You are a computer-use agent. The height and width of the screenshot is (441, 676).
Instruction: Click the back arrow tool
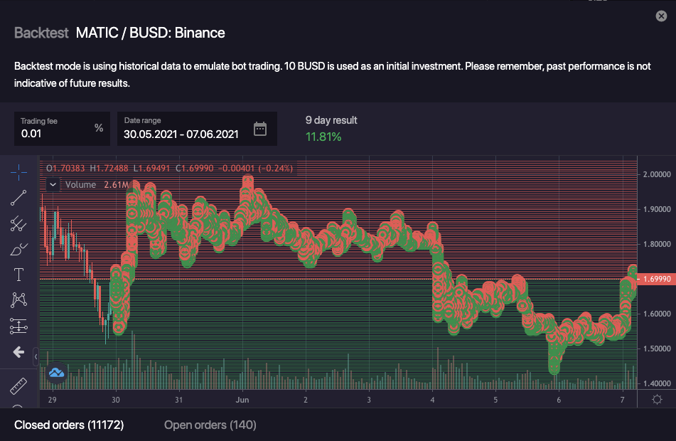coord(19,351)
